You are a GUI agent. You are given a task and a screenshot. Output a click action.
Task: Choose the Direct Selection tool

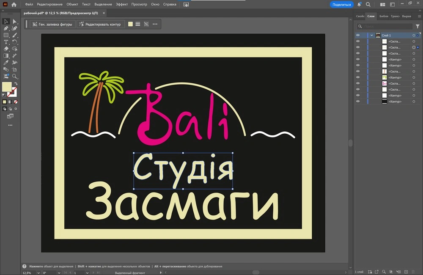click(x=14, y=22)
